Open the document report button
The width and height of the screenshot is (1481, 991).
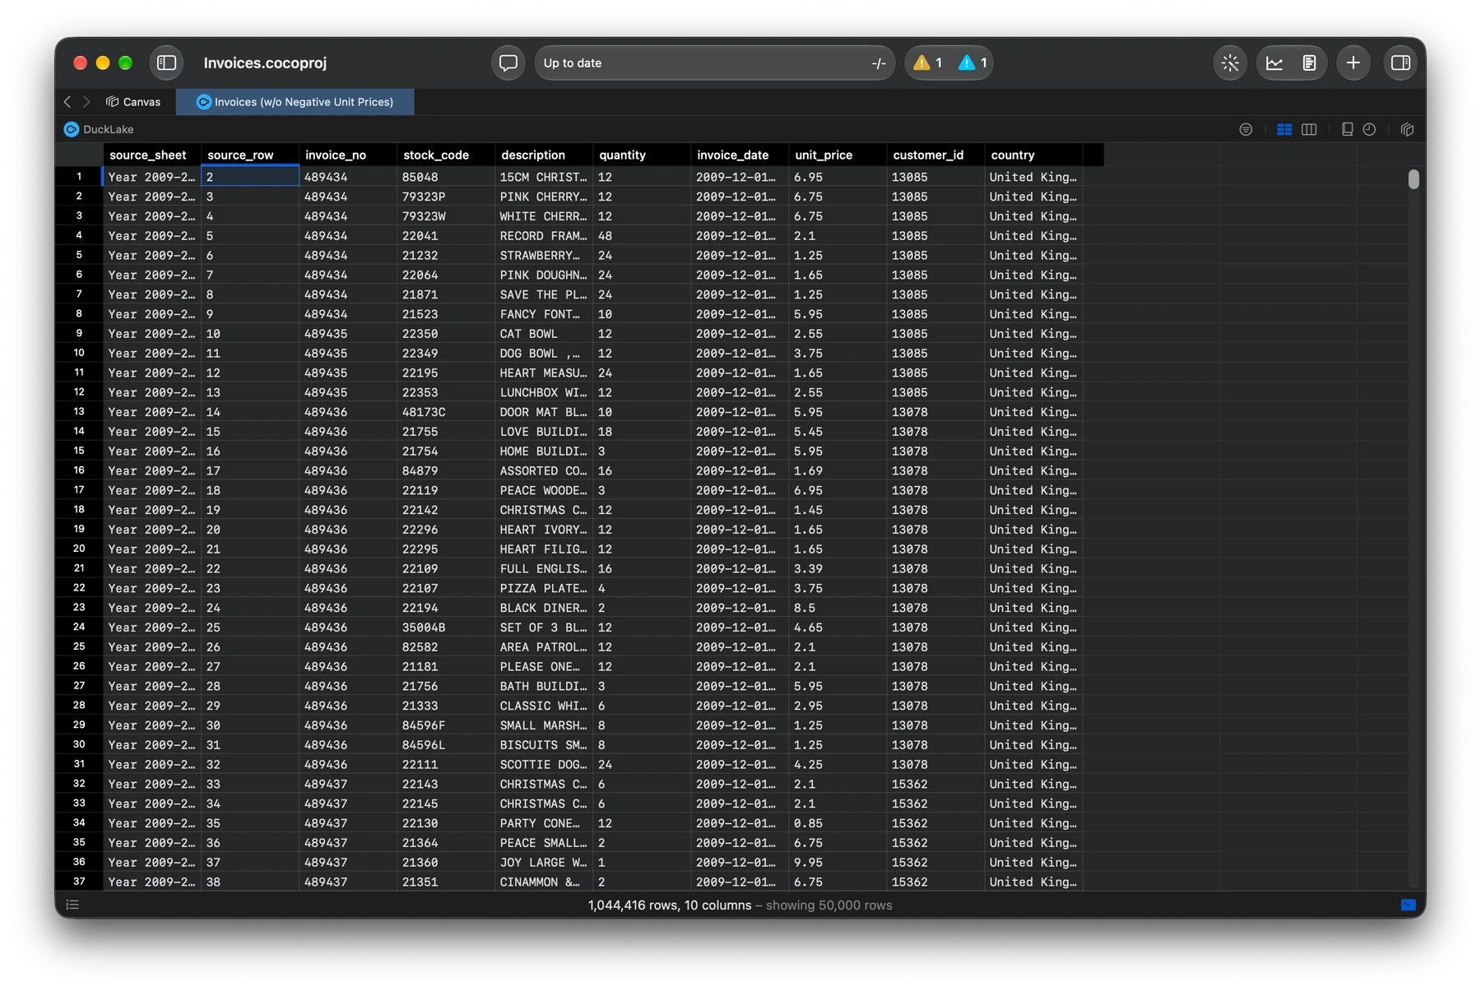click(1309, 63)
